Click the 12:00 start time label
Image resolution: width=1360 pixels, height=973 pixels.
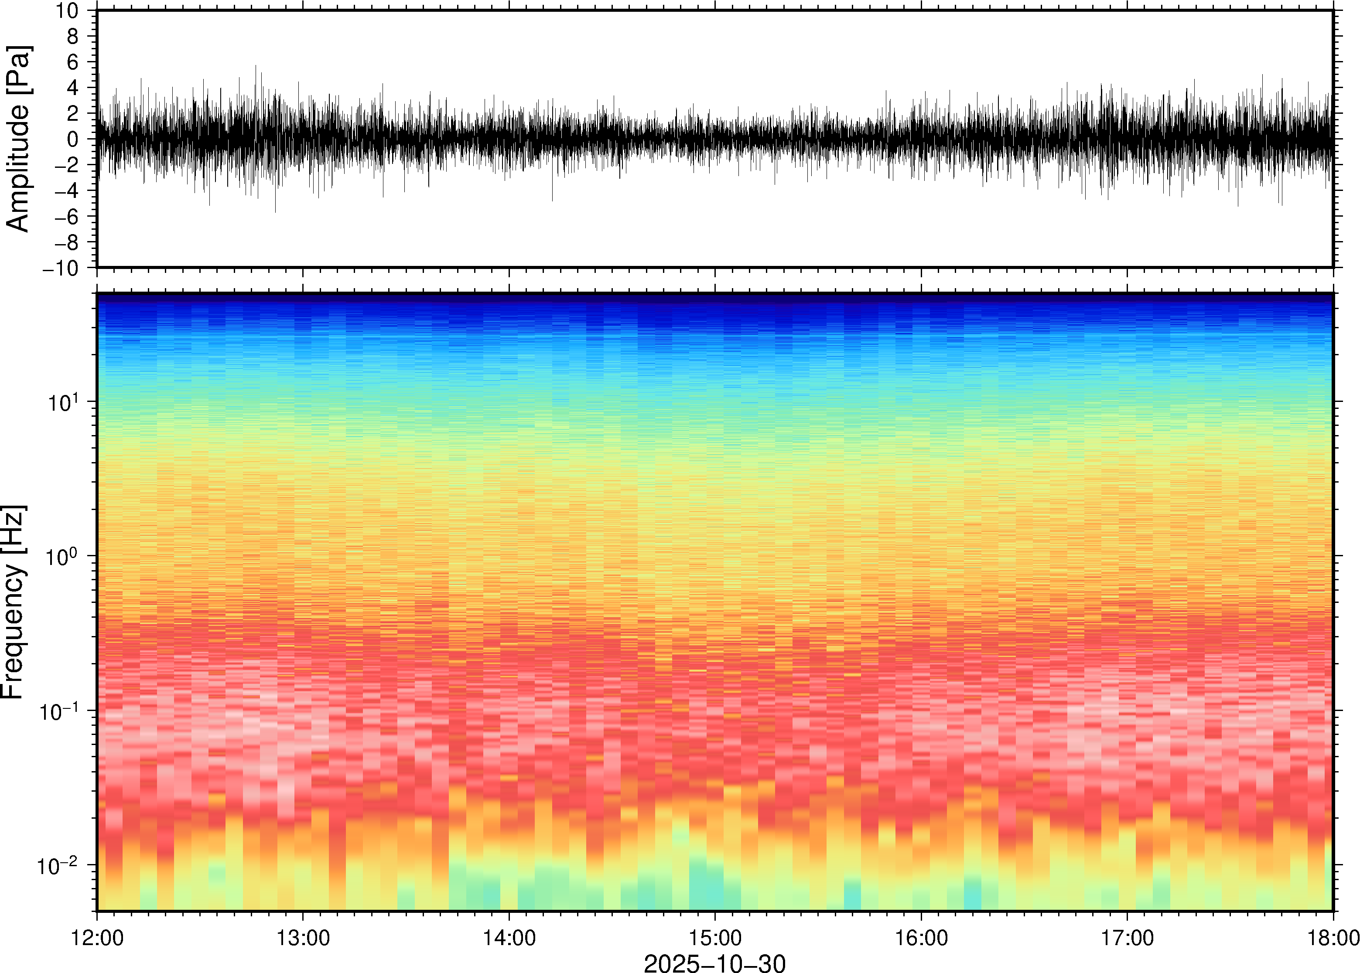click(x=97, y=938)
